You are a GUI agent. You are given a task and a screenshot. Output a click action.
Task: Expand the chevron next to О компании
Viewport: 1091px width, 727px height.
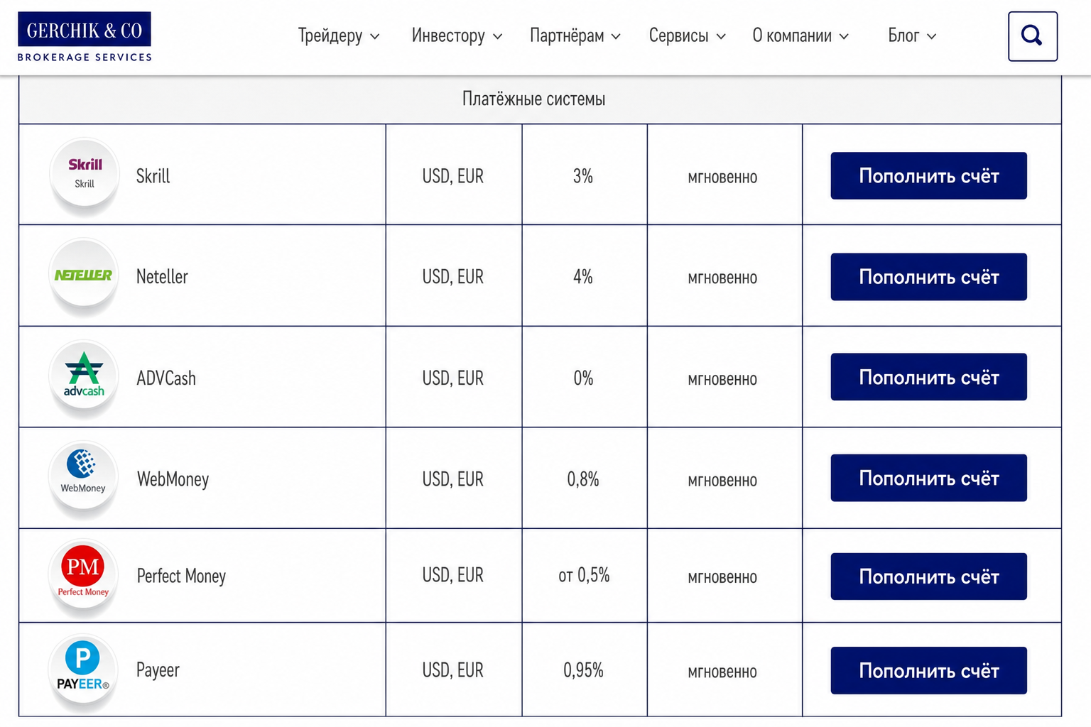pos(844,36)
